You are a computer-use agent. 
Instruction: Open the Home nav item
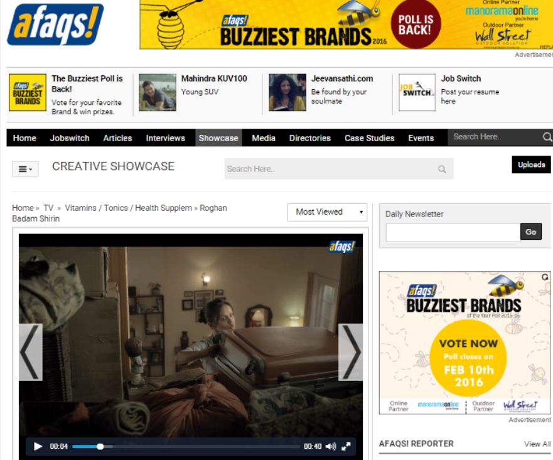24,138
